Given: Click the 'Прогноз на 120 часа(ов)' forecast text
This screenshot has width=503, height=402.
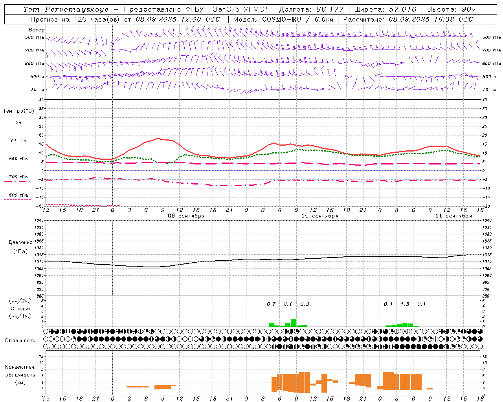Looking at the screenshot, I should click(x=75, y=19).
